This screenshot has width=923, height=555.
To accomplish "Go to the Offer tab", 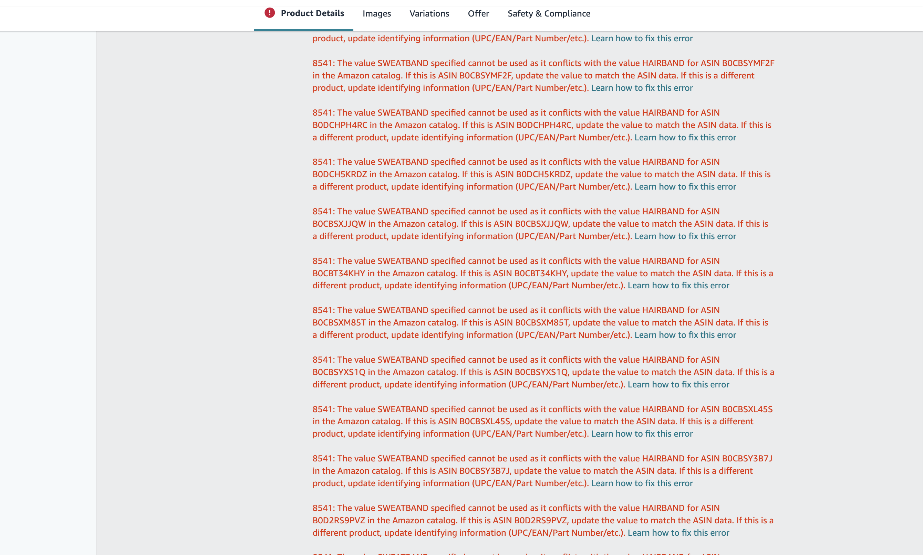I will click(x=478, y=13).
